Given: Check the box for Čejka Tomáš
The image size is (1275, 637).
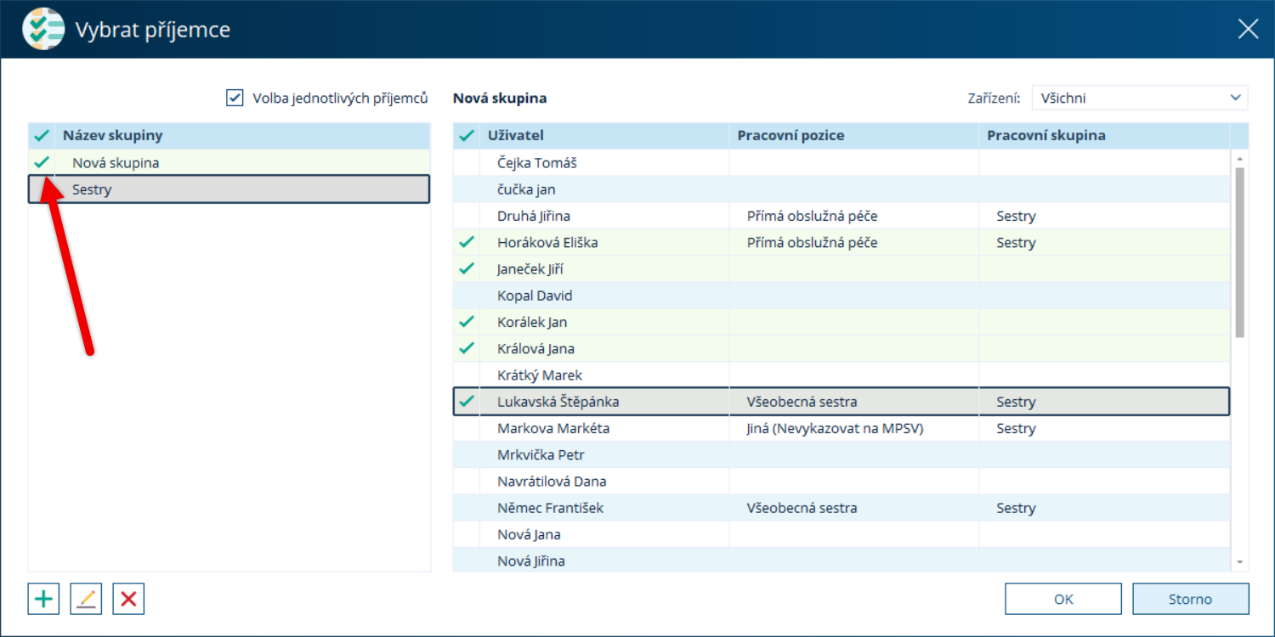Looking at the screenshot, I should coord(467,162).
